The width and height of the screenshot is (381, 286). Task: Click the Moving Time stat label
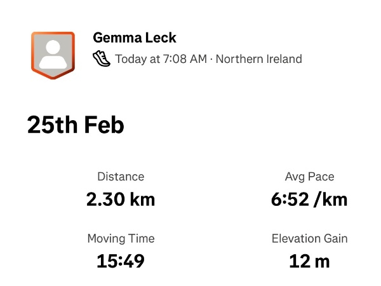(121, 239)
